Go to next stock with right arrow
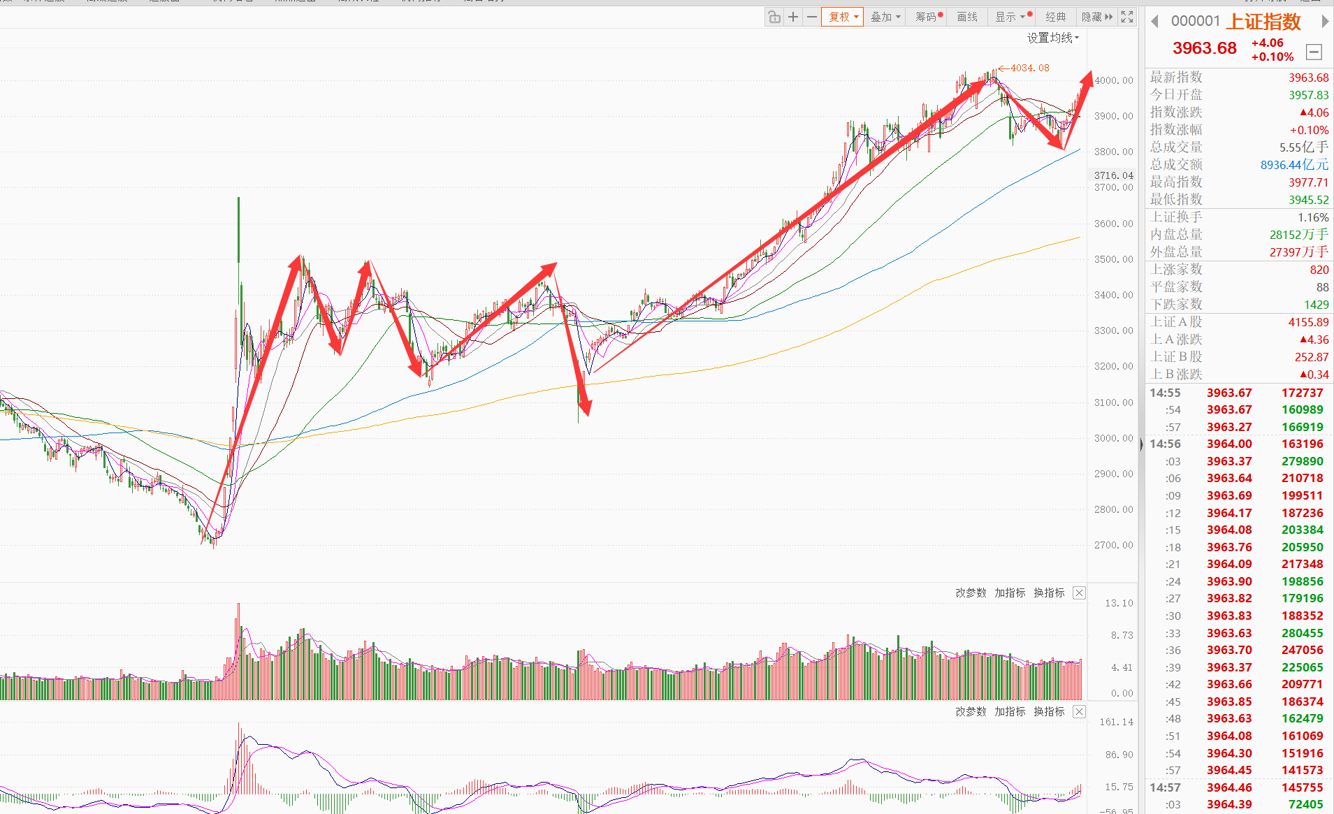 [1324, 22]
